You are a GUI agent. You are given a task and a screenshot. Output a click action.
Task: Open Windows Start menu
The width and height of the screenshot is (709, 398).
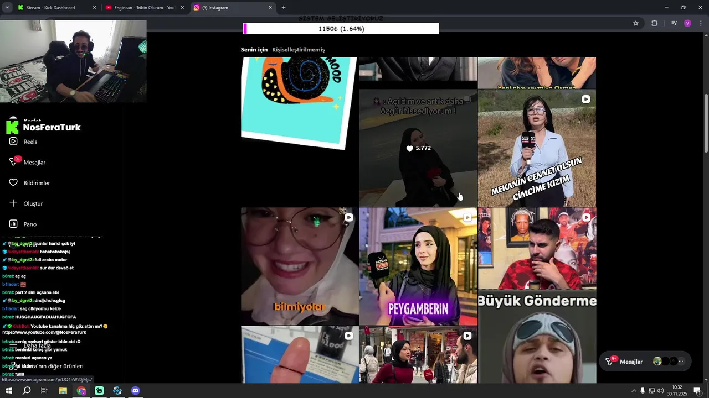coord(8,391)
